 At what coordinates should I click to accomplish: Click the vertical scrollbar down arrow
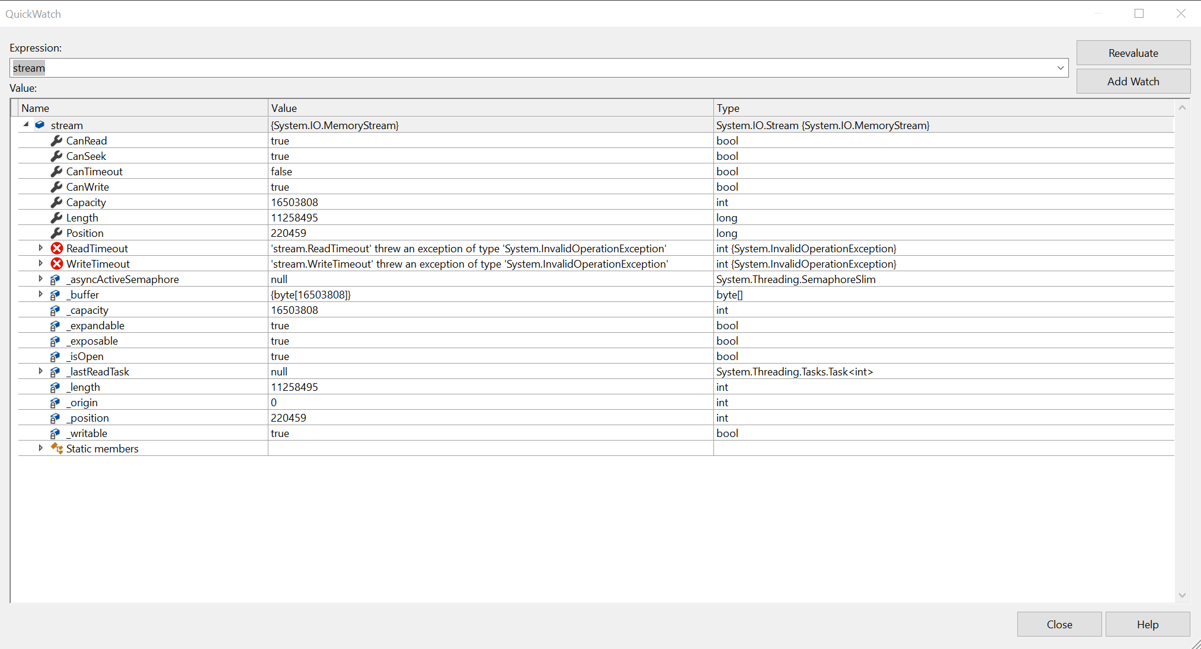point(1182,596)
